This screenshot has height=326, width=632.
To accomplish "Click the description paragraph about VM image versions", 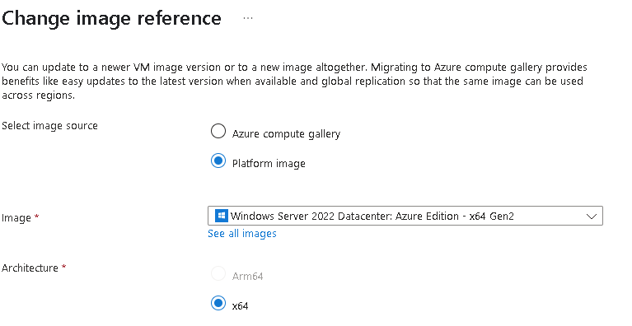I will pyautogui.click(x=294, y=81).
